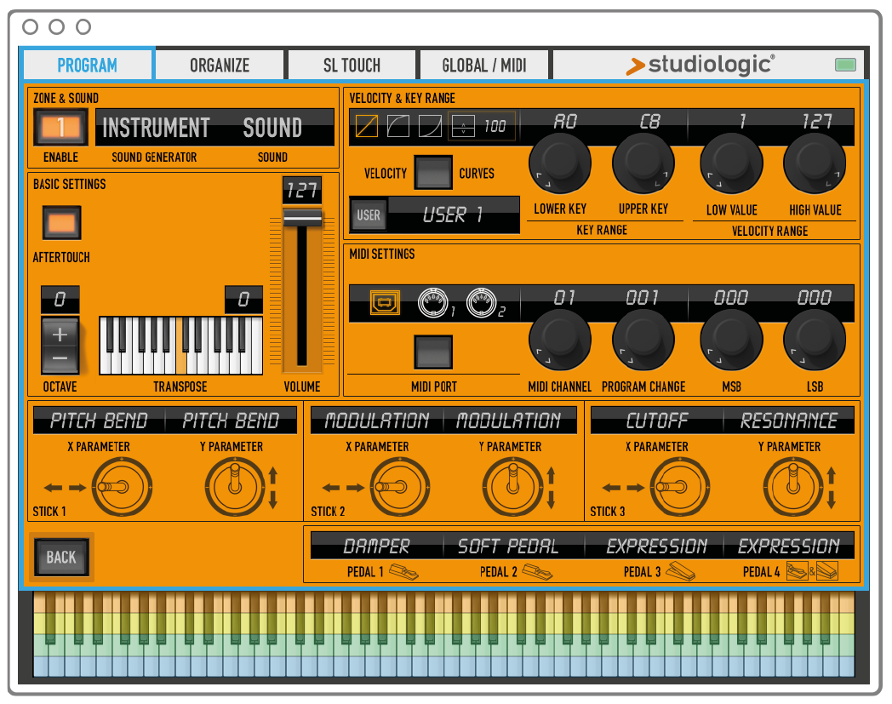
Task: Open Stick 1 X Pitch Bend assignment
Action: 99,420
